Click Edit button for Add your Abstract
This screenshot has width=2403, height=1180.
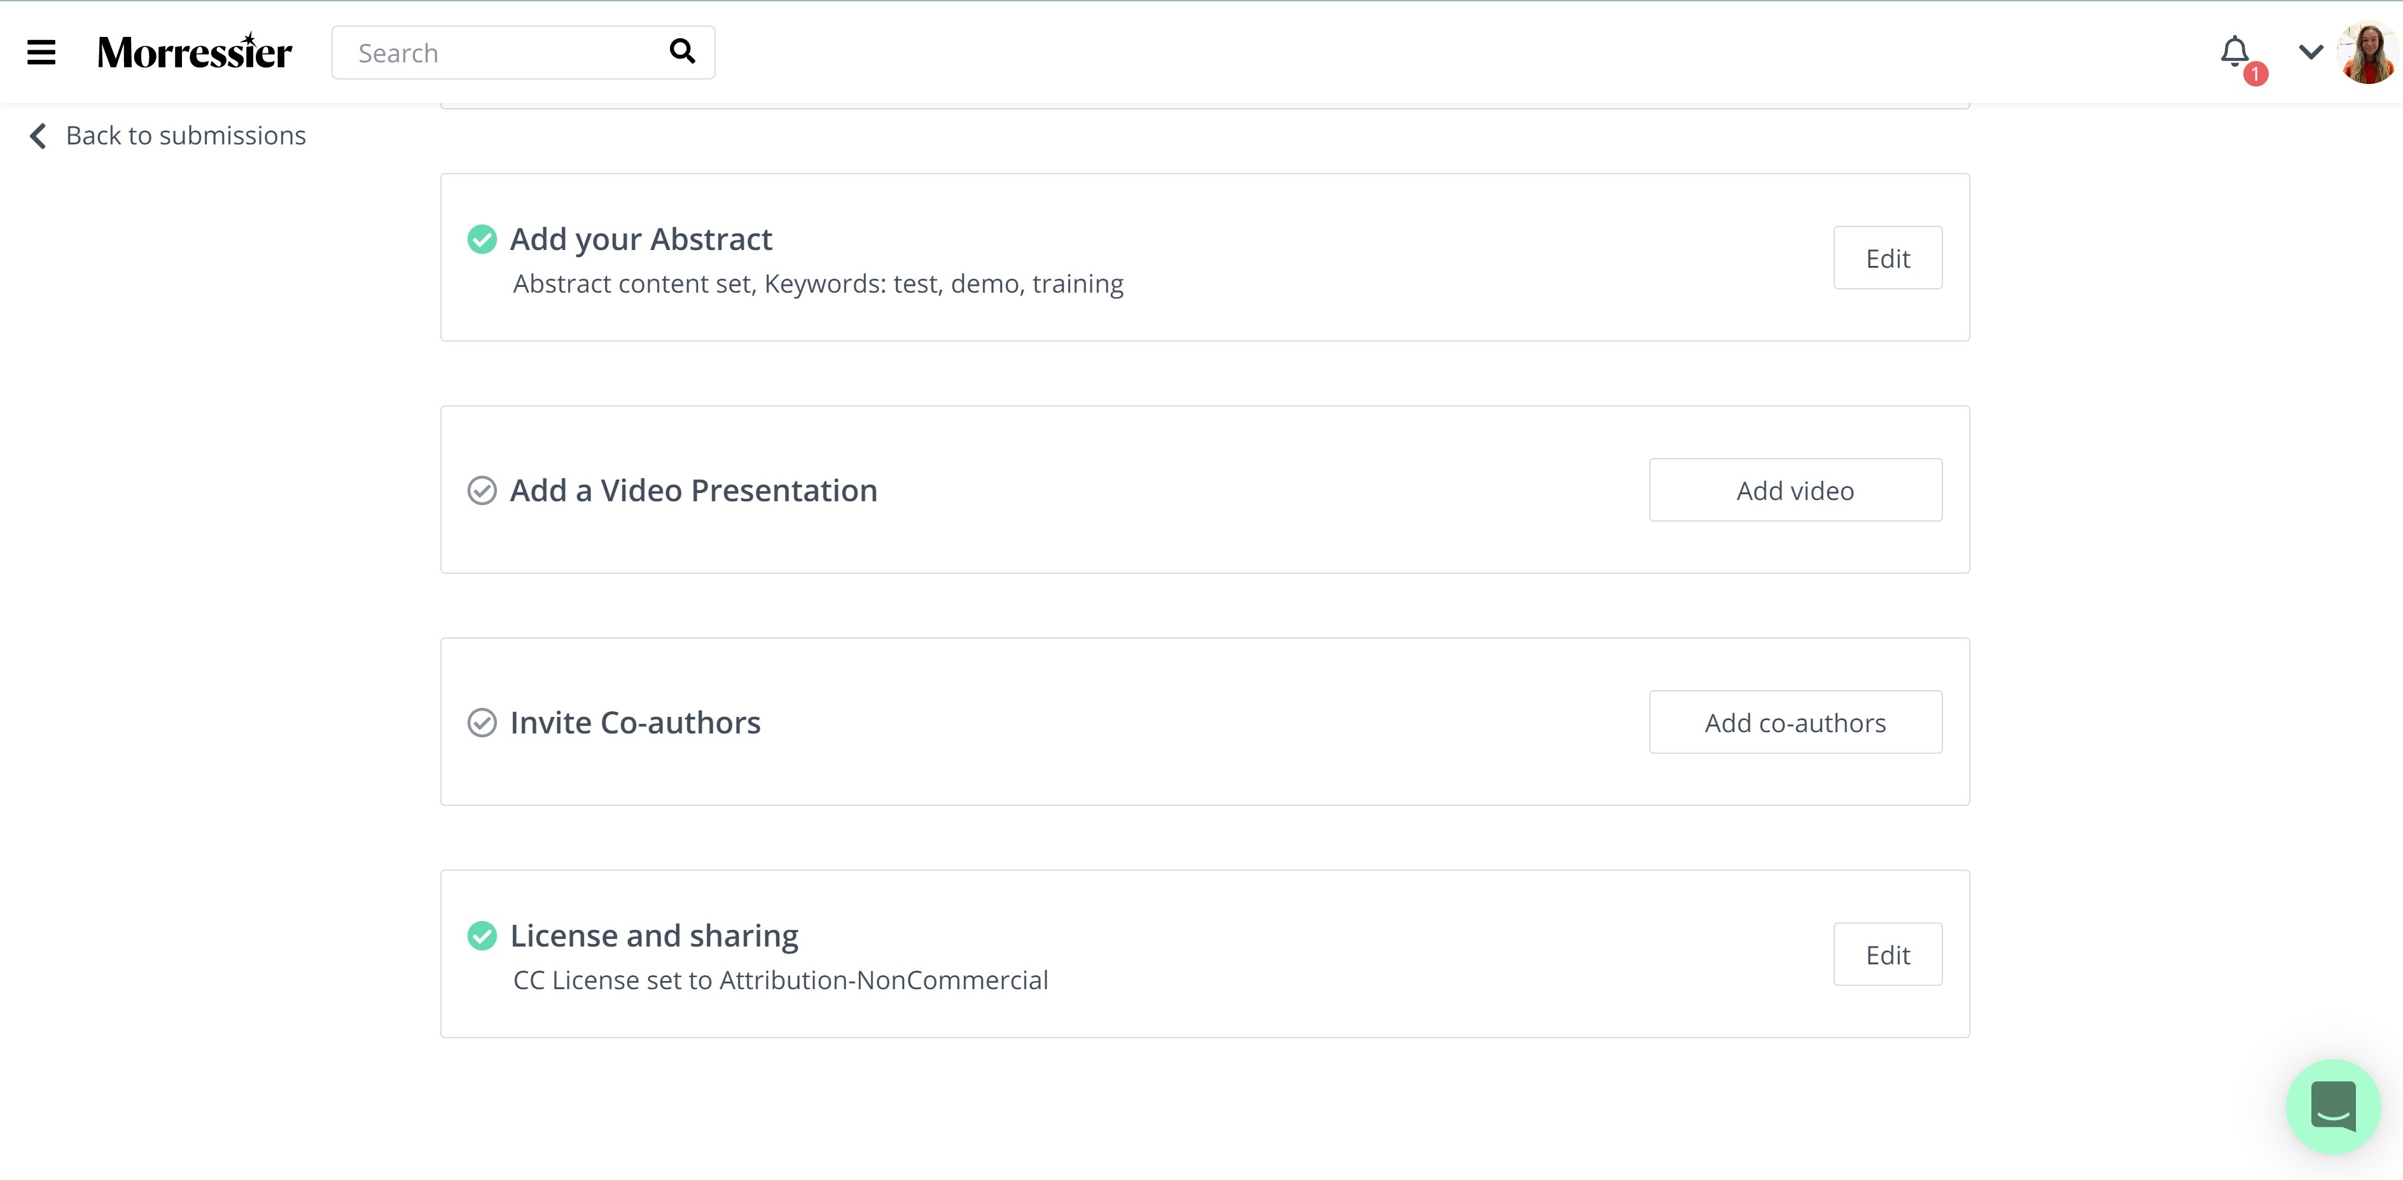(x=1887, y=258)
